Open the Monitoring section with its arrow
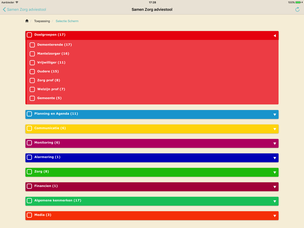 275,143
